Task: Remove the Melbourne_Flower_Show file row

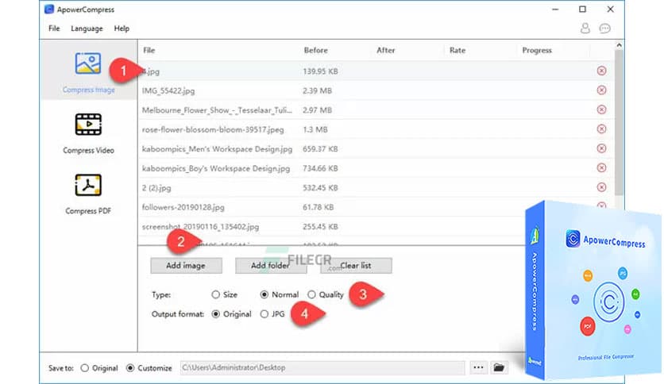Action: point(601,109)
